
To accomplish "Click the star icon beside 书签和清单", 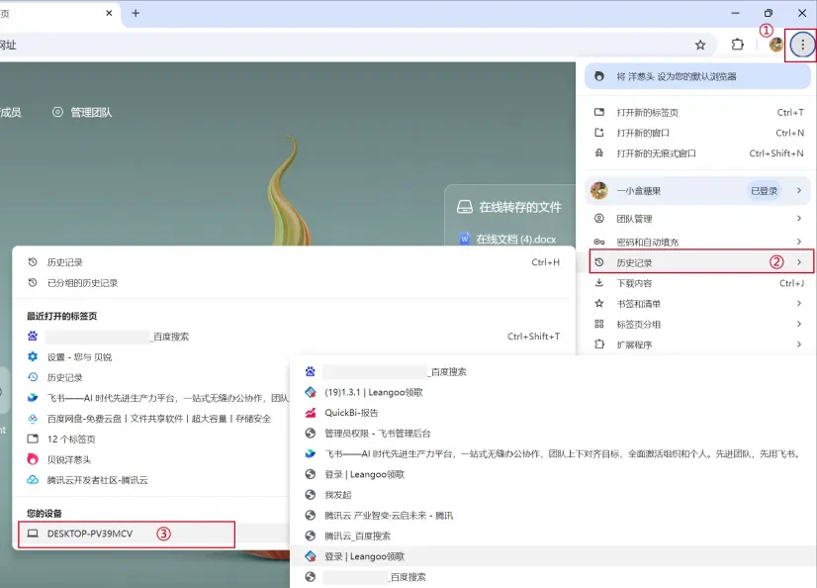I will 599,303.
